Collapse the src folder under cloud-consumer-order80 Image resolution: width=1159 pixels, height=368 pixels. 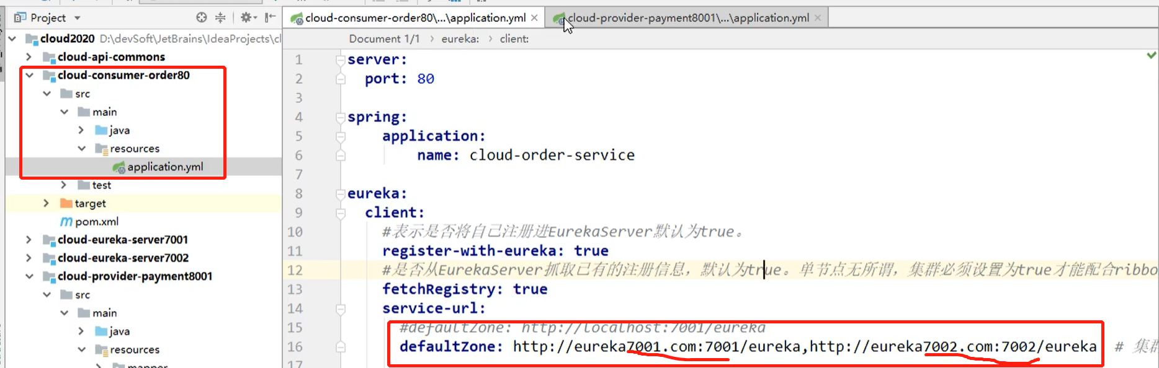(x=47, y=94)
